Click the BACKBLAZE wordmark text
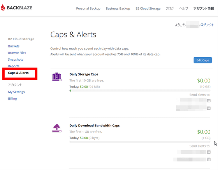Image resolution: width=218 pixels, height=170 pixels. click(x=19, y=8)
